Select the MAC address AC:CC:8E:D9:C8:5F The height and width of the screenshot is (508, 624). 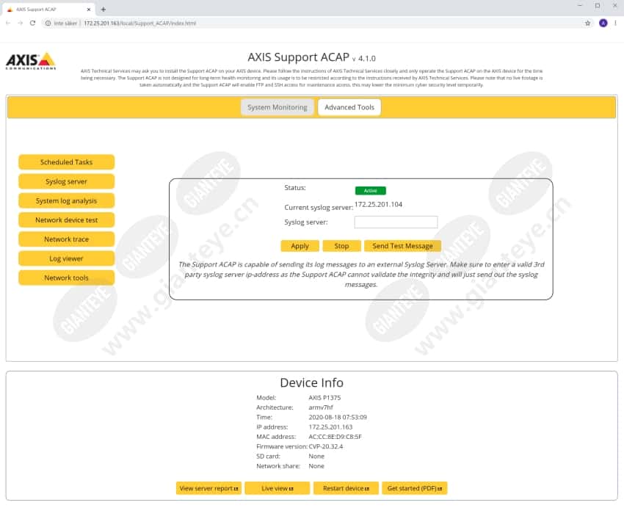coord(335,437)
